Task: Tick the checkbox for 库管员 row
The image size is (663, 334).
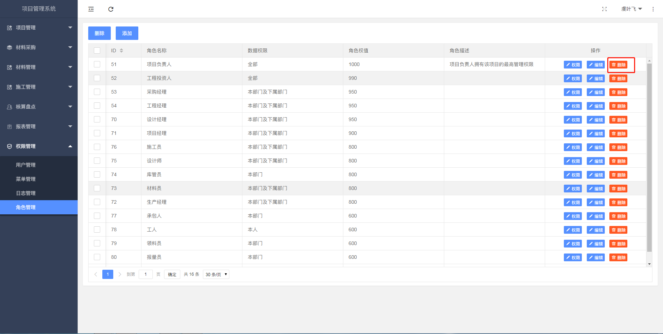Action: coord(97,174)
